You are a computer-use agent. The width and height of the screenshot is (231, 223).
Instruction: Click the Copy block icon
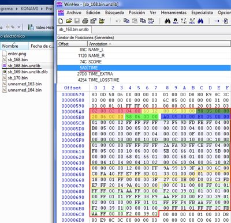(x=126, y=21)
